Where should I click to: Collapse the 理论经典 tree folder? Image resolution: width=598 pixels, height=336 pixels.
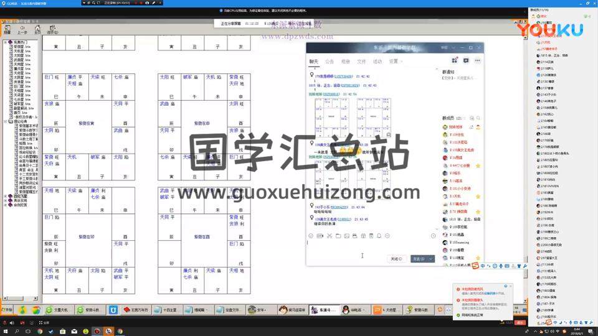coord(5,121)
